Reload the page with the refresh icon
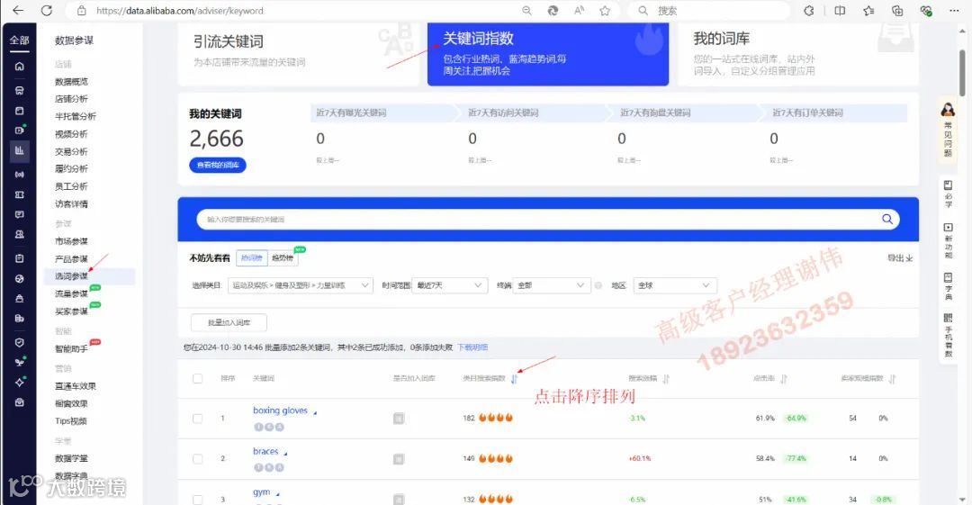This screenshot has width=972, height=505. pyautogui.click(x=47, y=11)
